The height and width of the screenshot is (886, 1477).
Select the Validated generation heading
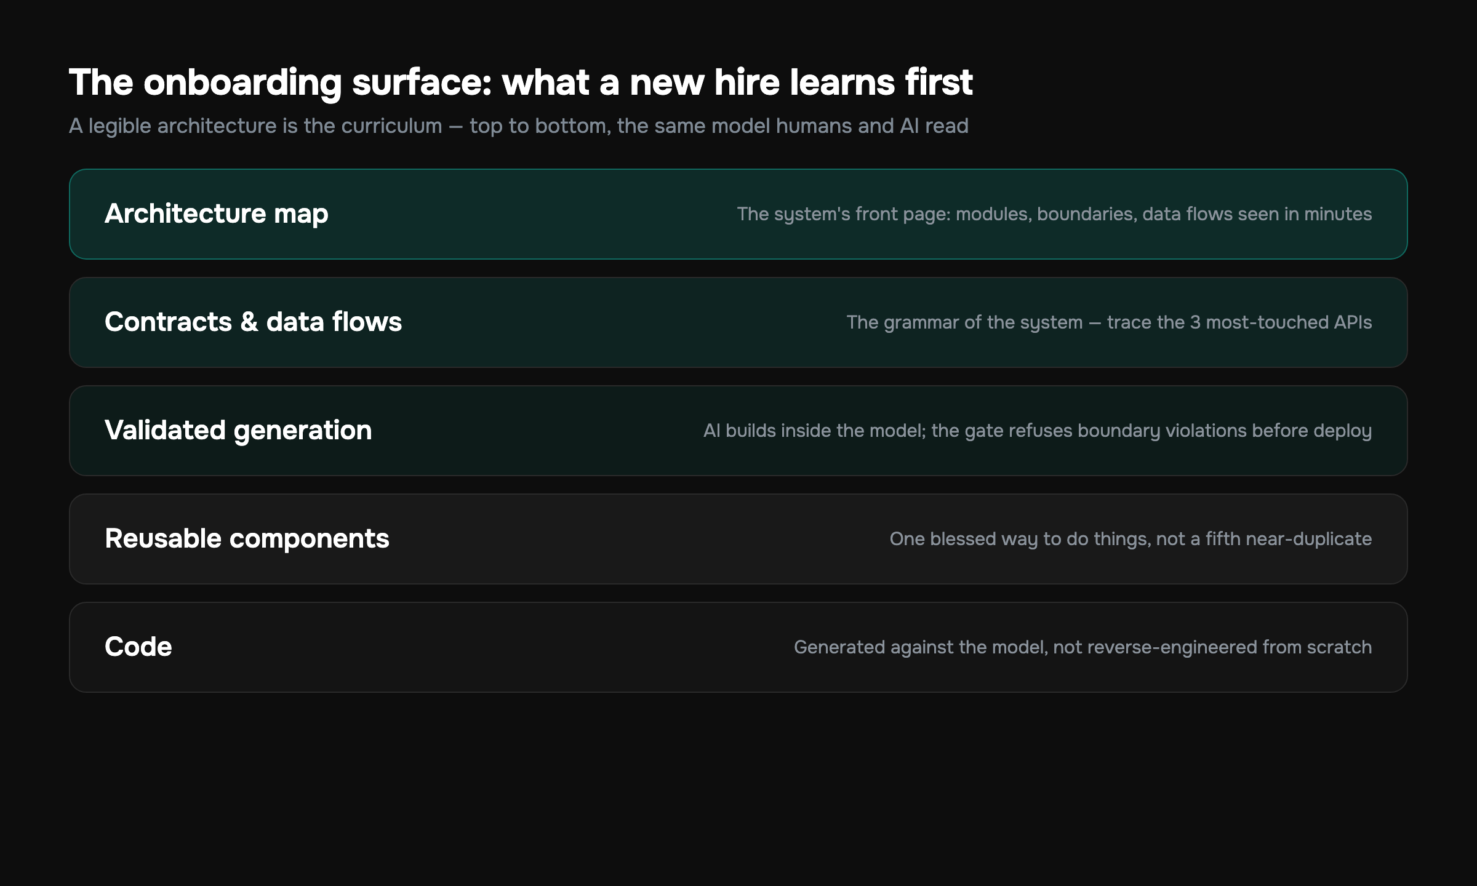238,431
